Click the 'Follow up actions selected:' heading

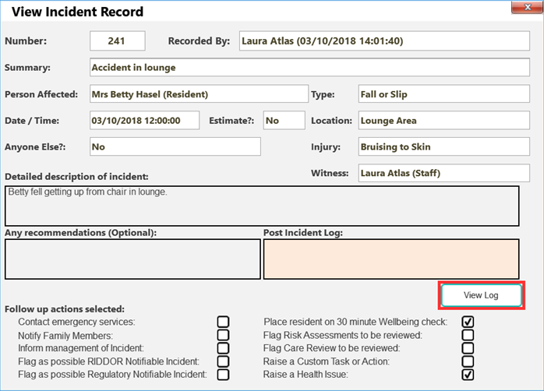65,309
